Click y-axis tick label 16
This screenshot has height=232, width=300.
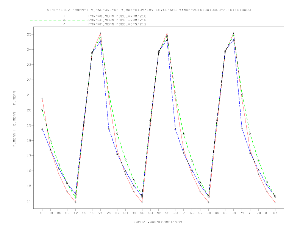[x=29, y=171]
